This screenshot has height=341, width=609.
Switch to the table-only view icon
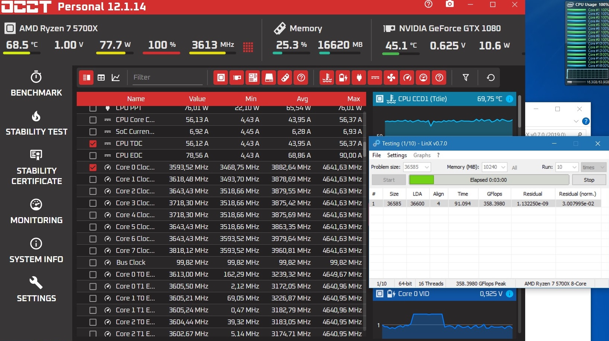(101, 77)
